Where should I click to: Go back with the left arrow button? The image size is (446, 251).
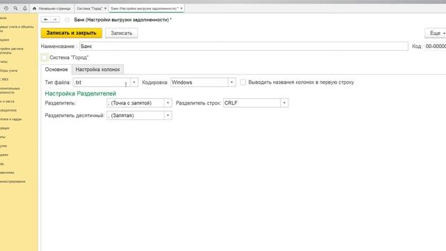tap(46, 20)
